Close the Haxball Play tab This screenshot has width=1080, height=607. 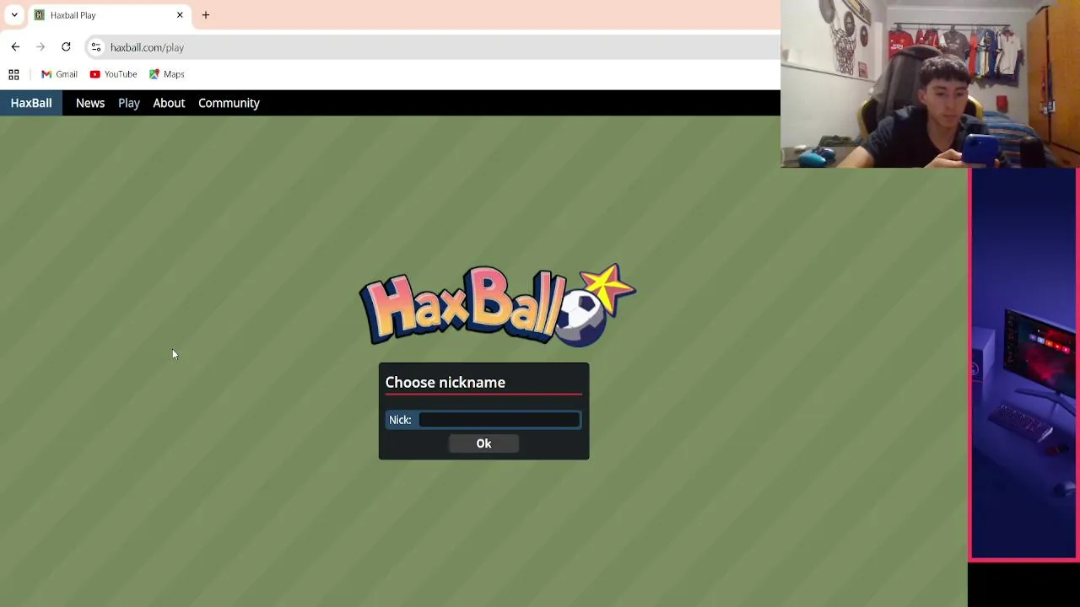point(180,15)
